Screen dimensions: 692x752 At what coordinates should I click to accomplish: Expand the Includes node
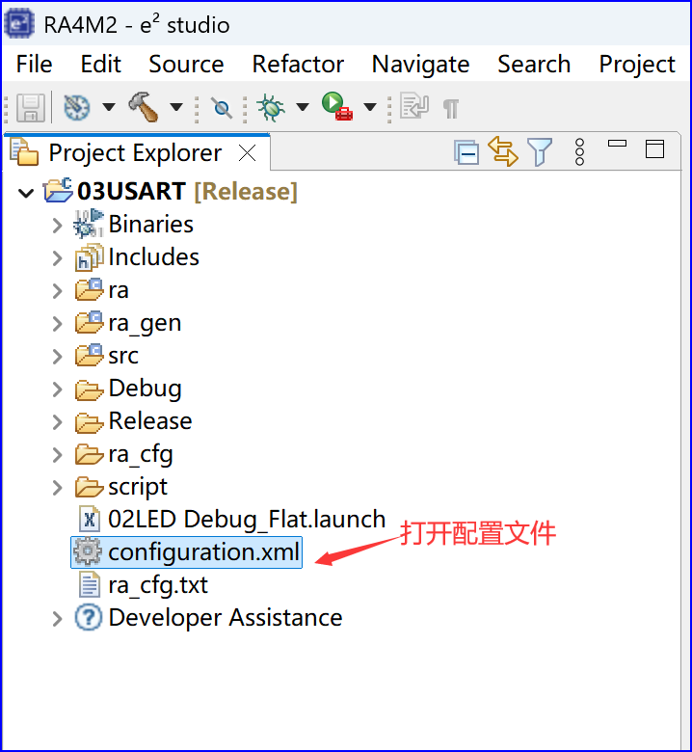pyautogui.click(x=57, y=258)
